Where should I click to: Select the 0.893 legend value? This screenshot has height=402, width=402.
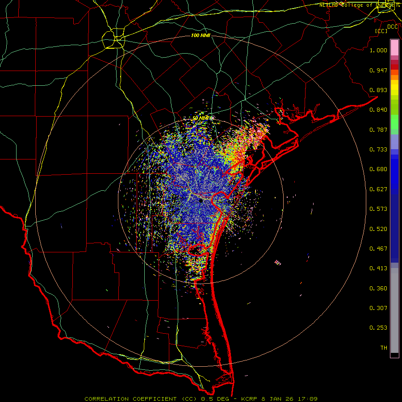[378, 90]
